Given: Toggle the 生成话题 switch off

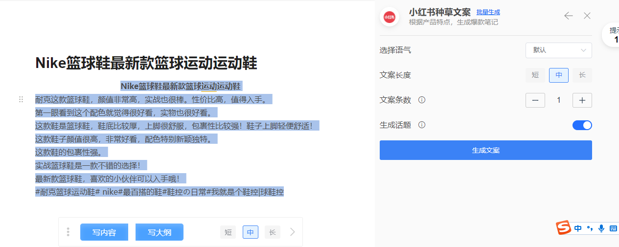Looking at the screenshot, I should 582,125.
